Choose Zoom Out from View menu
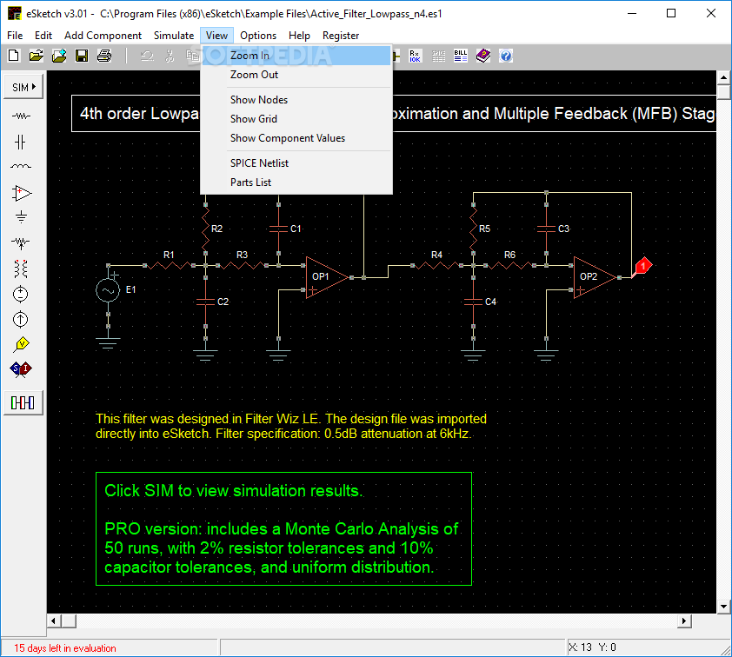The width and height of the screenshot is (732, 657). (x=296, y=75)
